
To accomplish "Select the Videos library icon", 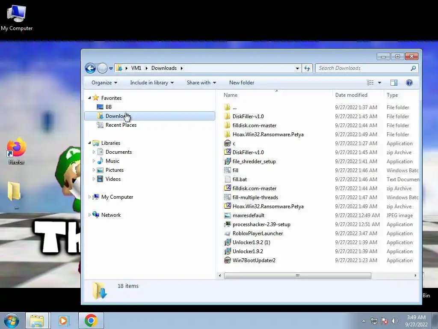I will pos(100,179).
